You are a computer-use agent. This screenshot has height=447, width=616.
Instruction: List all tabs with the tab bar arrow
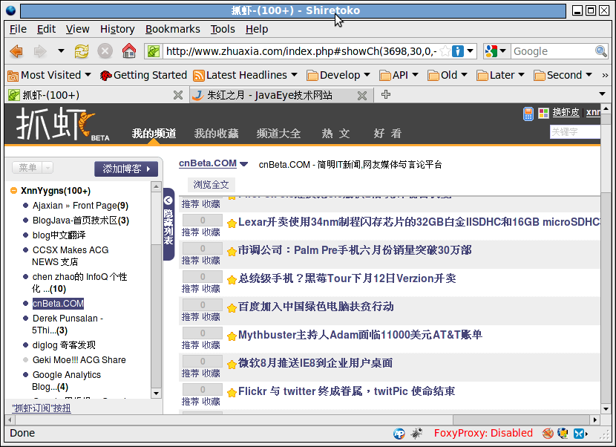[x=602, y=94]
